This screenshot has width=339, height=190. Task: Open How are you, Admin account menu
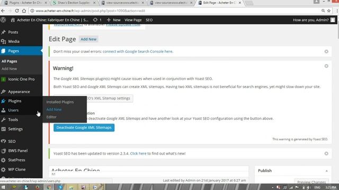click(314, 20)
